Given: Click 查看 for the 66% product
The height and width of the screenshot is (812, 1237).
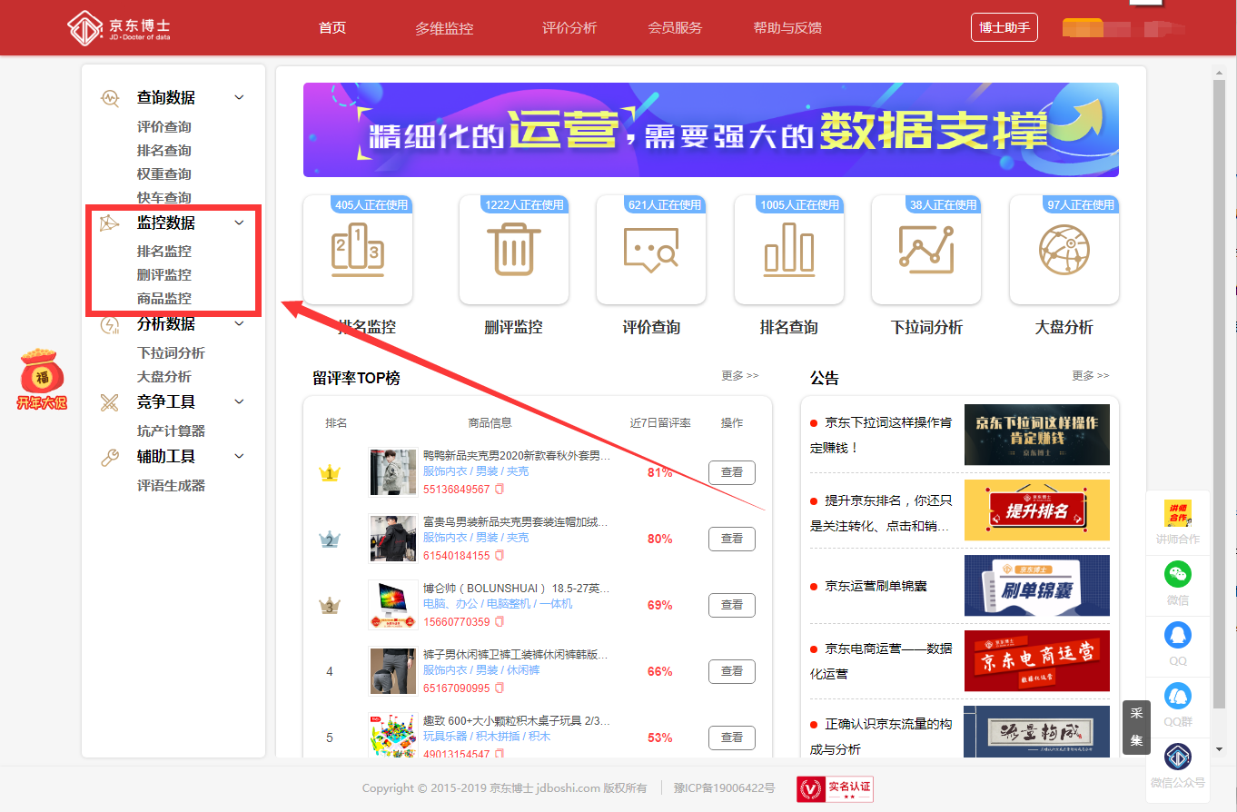Looking at the screenshot, I should [x=732, y=671].
